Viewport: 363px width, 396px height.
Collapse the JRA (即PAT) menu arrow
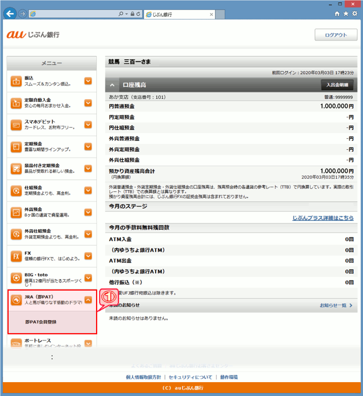tap(88, 300)
